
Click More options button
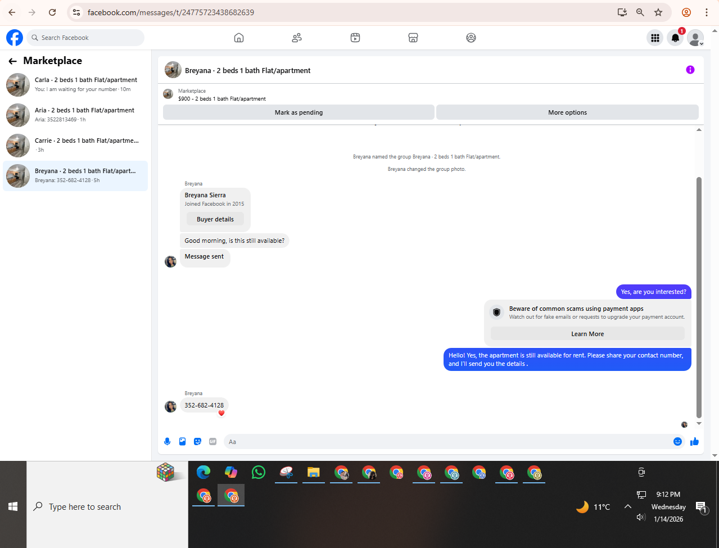point(567,112)
